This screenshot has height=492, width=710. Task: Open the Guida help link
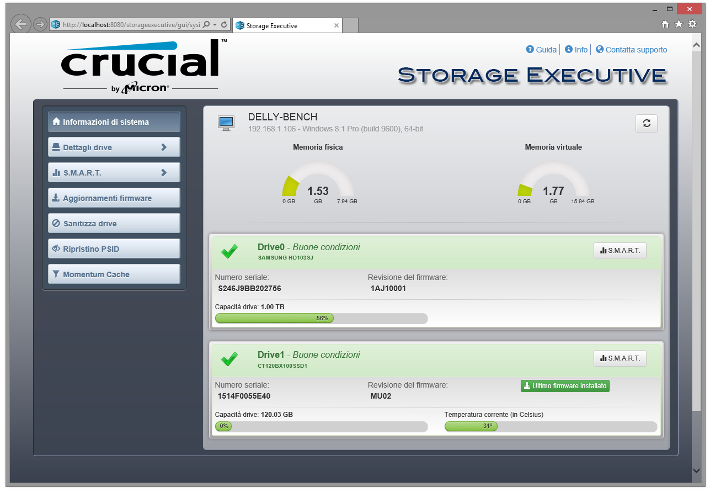tap(546, 50)
